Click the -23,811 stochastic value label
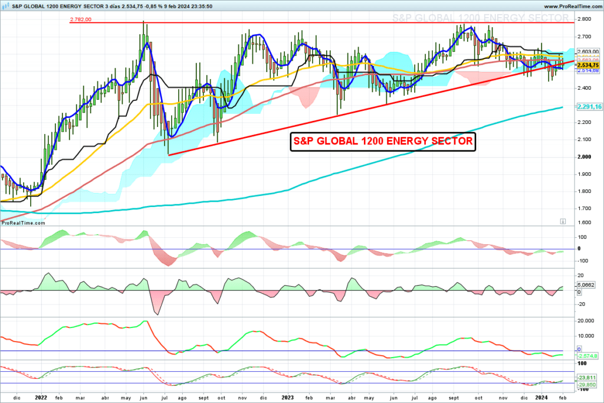604x403 pixels. coord(587,378)
